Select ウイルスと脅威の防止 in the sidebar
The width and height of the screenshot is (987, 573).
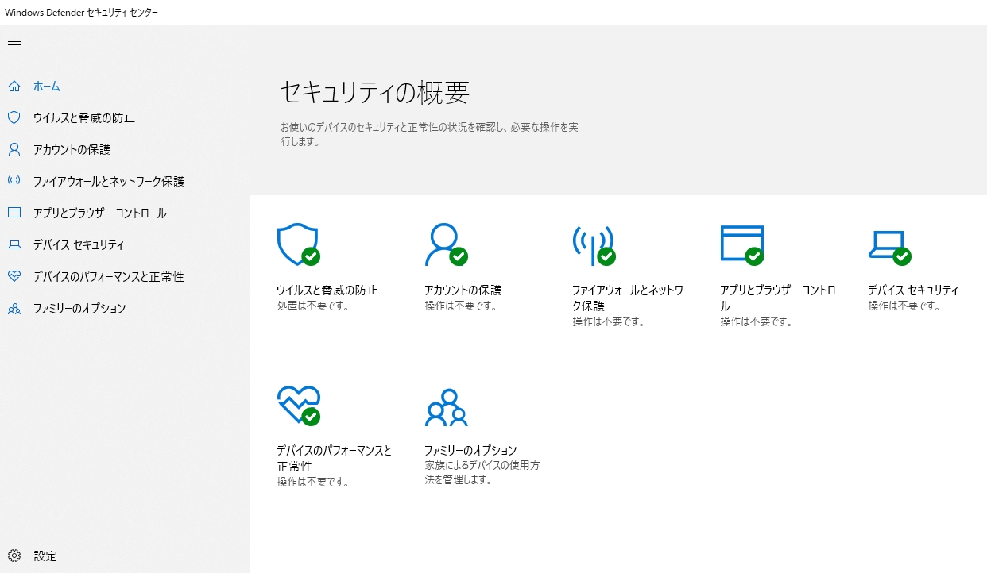(x=84, y=117)
